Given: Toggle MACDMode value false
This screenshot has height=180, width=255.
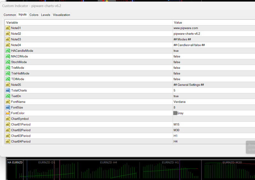Looking at the screenshot, I should pyautogui.click(x=177, y=56).
